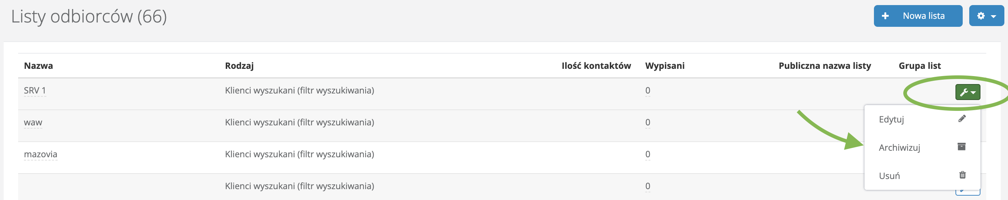Open the mazovia list name
This screenshot has width=1008, height=200.
point(40,154)
